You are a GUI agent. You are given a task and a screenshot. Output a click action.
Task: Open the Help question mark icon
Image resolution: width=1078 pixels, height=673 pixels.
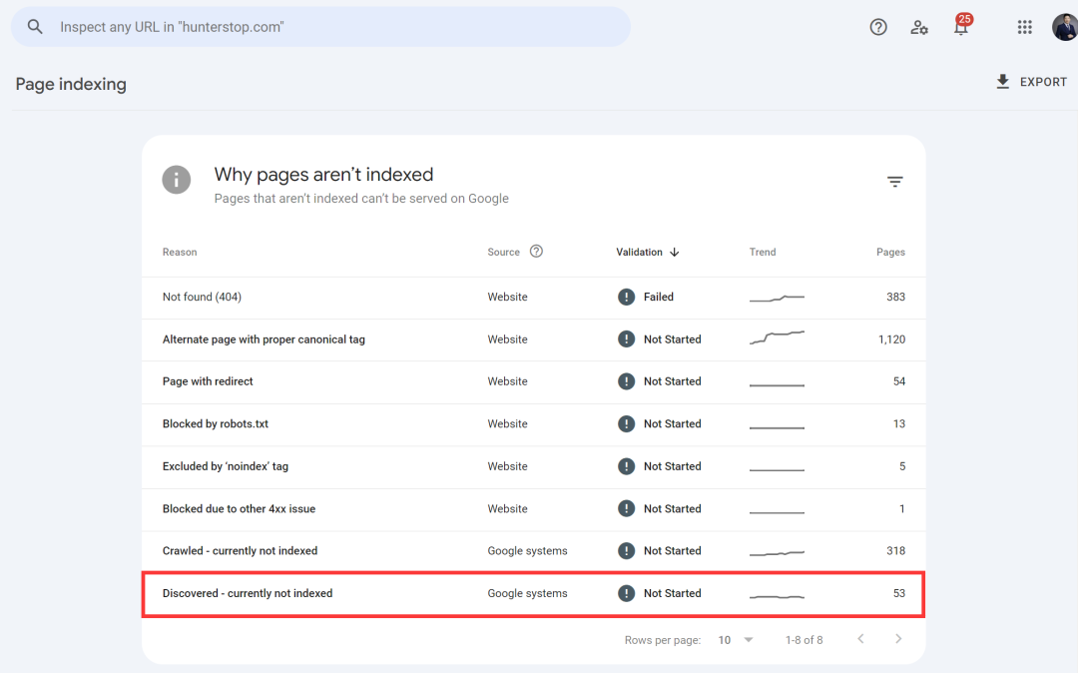coord(878,27)
